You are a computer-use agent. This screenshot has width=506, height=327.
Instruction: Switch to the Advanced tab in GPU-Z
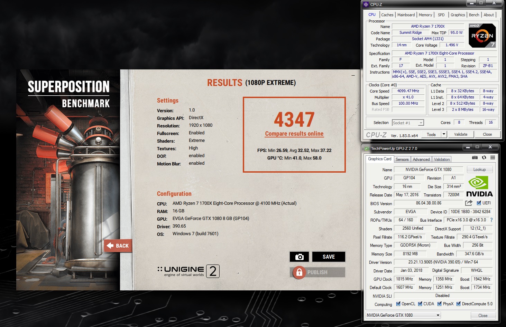421,160
